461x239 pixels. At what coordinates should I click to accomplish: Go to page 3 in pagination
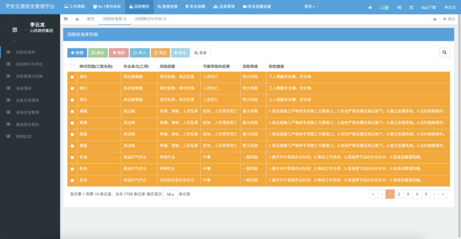(x=408, y=194)
